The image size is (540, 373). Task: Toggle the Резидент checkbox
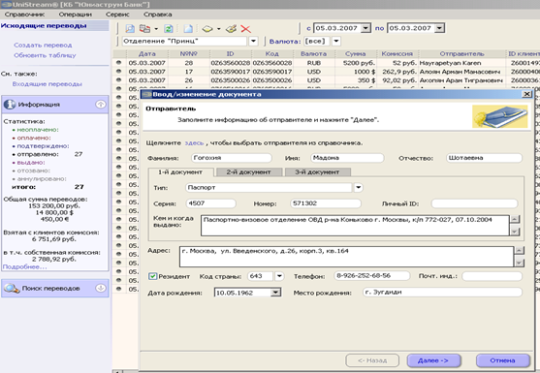pos(152,276)
